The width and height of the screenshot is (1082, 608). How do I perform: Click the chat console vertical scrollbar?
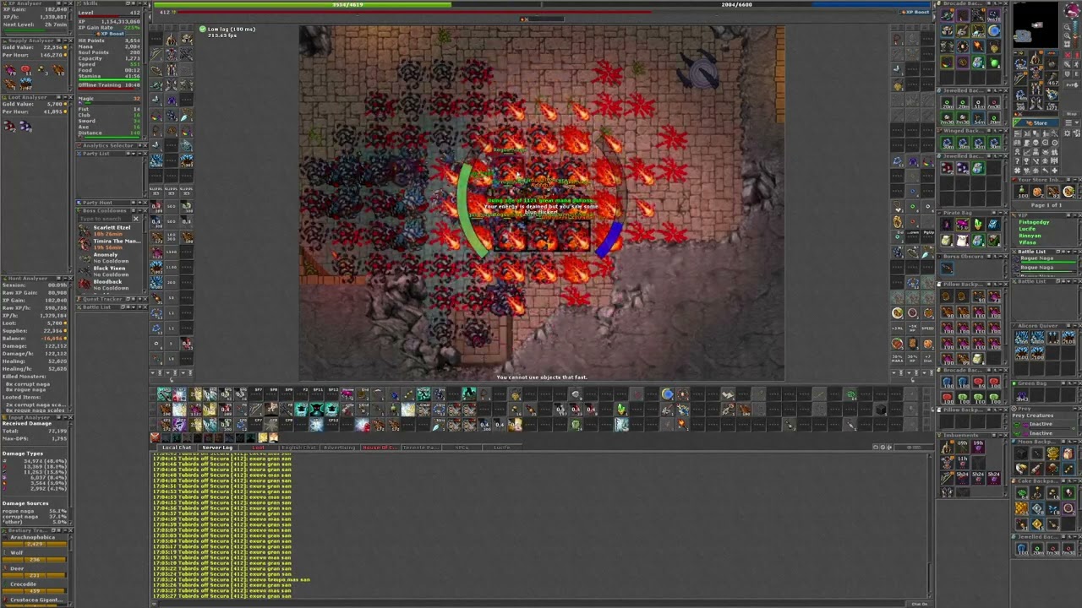tap(930, 524)
